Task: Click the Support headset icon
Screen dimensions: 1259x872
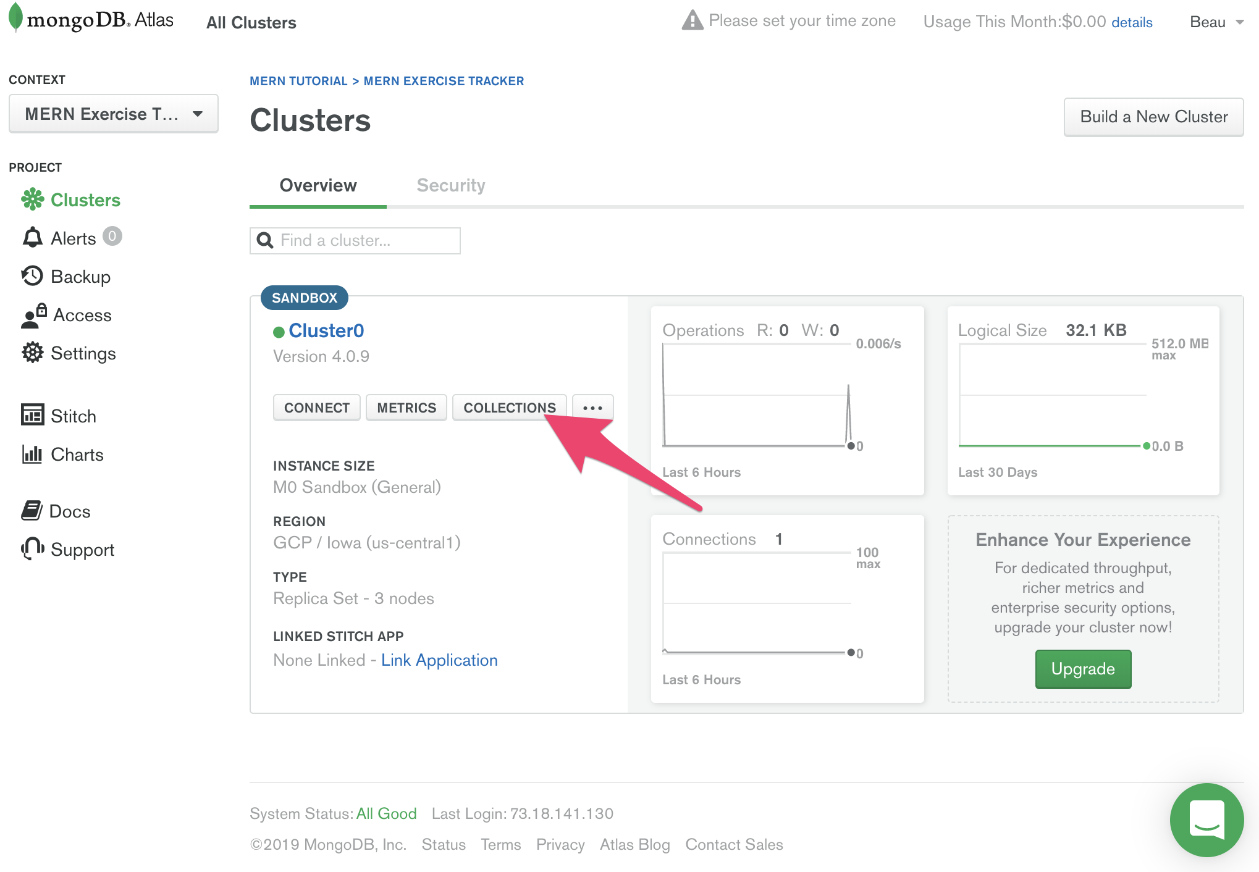Action: (32, 548)
